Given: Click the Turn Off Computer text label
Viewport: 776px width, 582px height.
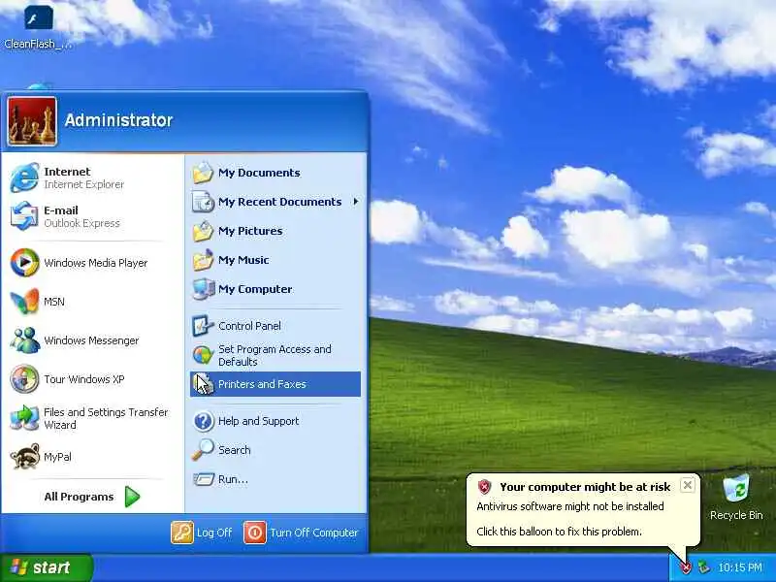Looking at the screenshot, I should point(313,533).
